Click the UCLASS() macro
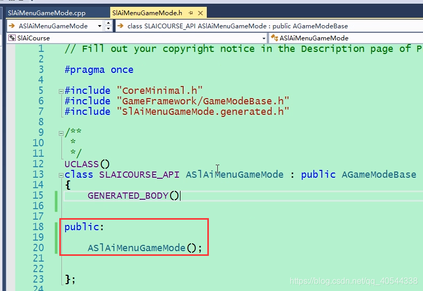423x291 pixels. click(x=87, y=164)
